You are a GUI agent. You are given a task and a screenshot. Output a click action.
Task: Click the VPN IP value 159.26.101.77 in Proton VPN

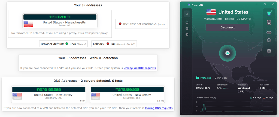click(203, 88)
